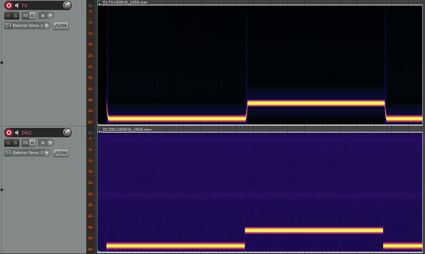Arm the TV track record button
The image size is (425, 254).
(x=9, y=5)
